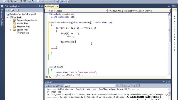Click the code editor vertical scrollbar thumb
The image size is (178, 100).
click(x=169, y=30)
